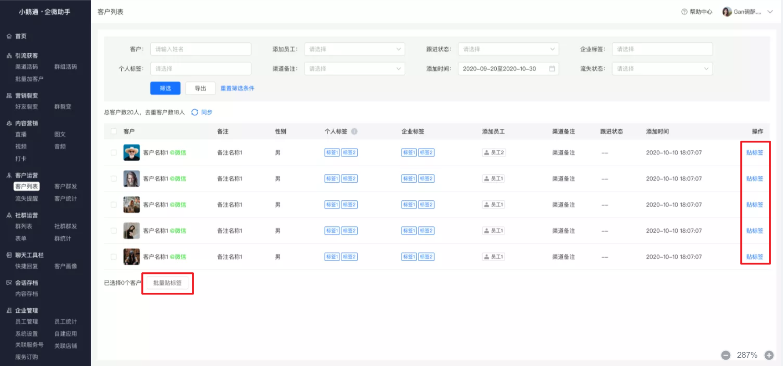Image resolution: width=783 pixels, height=366 pixels.
Task: Check the last customer row checkbox
Action: tap(113, 257)
